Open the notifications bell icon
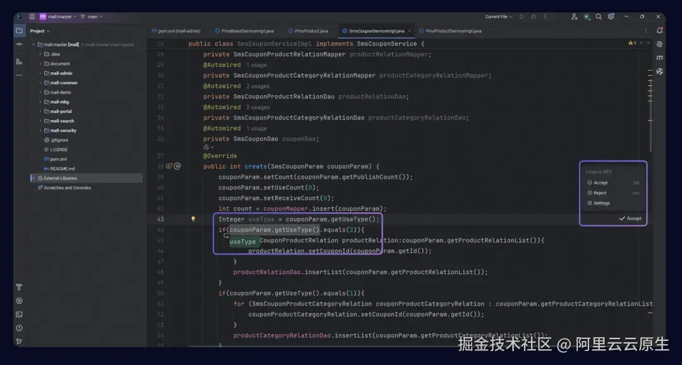This screenshot has width=682, height=365. click(660, 30)
